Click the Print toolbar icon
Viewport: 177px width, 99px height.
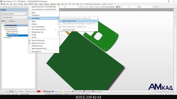point(8,7)
